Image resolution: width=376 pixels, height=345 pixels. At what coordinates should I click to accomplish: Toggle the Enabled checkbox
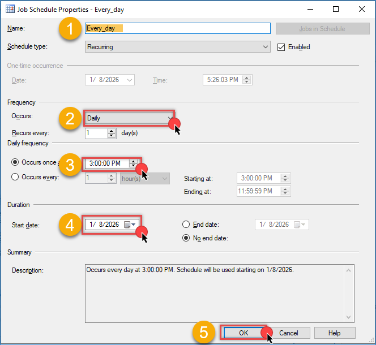(x=281, y=47)
